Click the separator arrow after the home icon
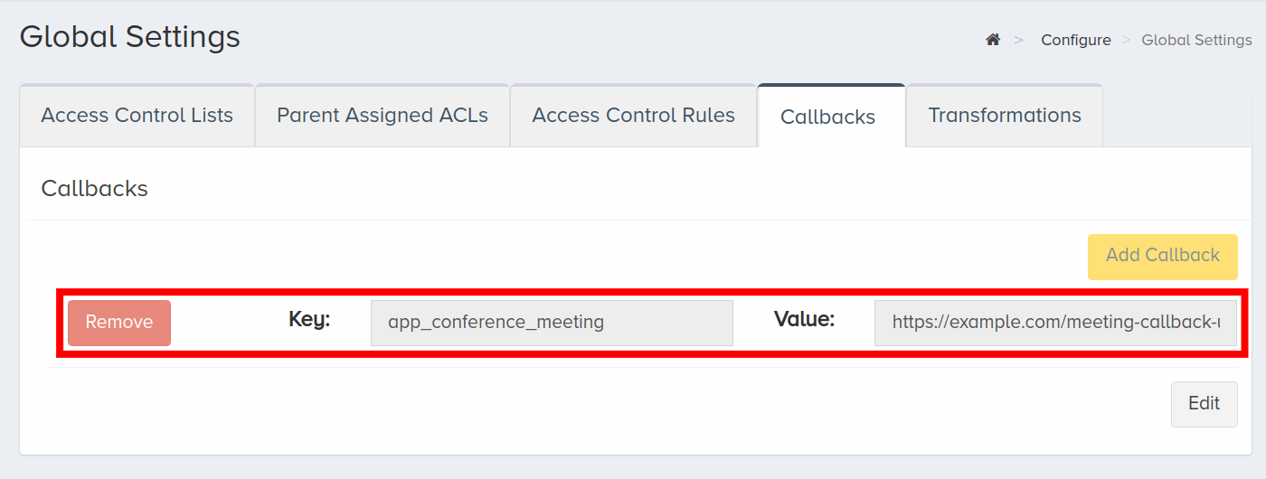The image size is (1266, 479). (1019, 40)
